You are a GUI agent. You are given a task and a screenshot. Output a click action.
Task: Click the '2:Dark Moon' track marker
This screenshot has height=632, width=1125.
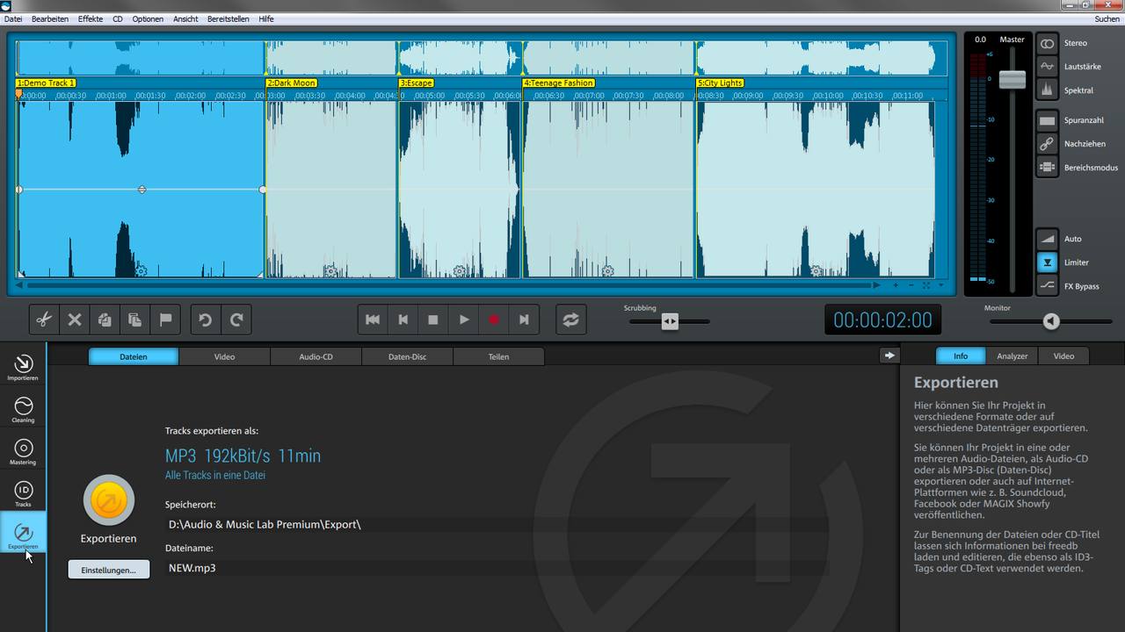pos(292,83)
